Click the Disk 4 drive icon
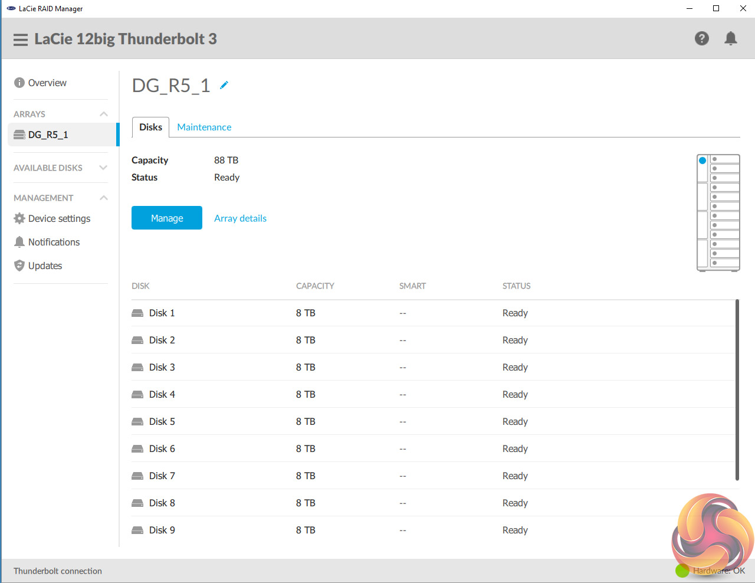The height and width of the screenshot is (583, 755). tap(137, 394)
